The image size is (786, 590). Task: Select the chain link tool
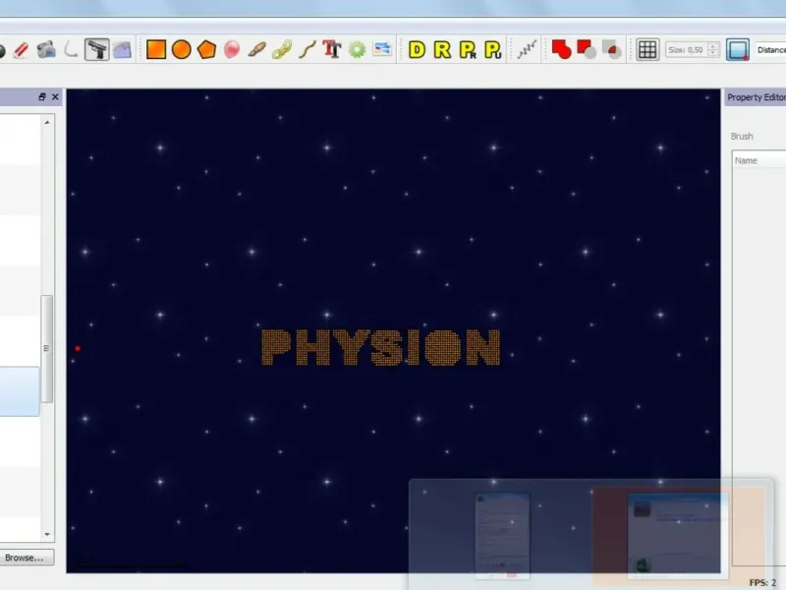pos(282,50)
